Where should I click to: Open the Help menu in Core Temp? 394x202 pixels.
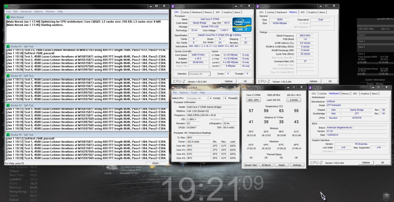[x=202, y=93]
